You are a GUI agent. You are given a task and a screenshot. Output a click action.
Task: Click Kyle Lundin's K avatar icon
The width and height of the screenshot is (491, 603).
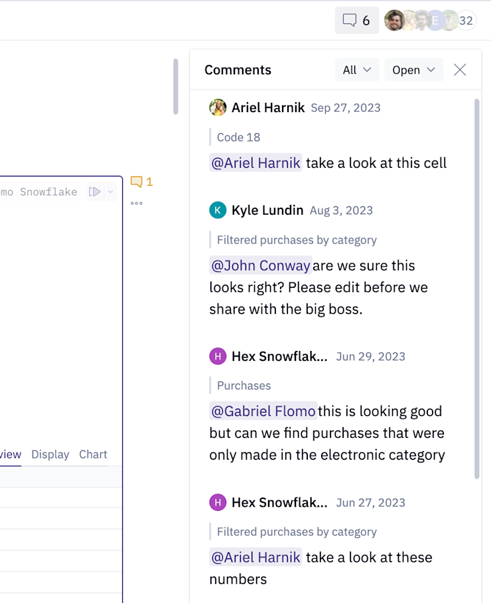(x=217, y=210)
